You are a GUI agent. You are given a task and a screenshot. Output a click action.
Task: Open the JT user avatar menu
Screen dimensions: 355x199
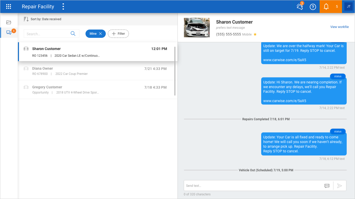349,7
